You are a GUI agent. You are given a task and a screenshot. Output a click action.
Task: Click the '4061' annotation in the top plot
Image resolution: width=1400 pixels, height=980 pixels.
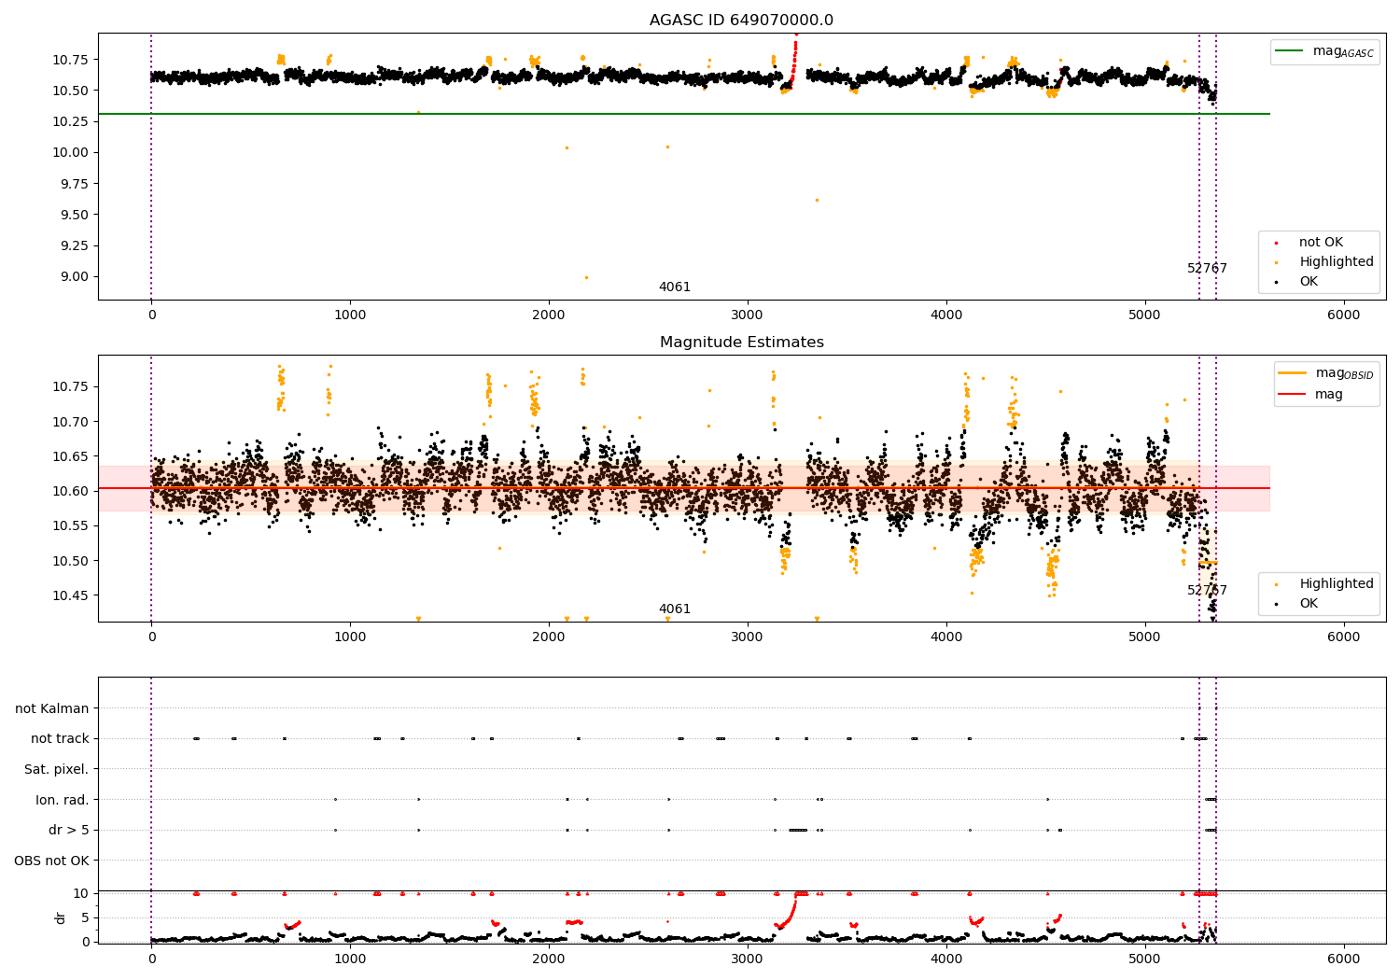[675, 287]
